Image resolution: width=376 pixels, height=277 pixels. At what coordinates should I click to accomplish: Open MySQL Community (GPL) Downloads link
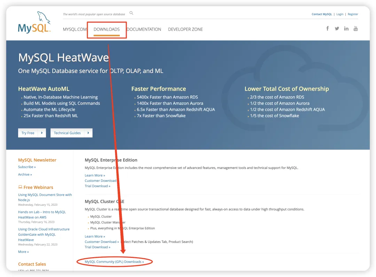click(114, 262)
